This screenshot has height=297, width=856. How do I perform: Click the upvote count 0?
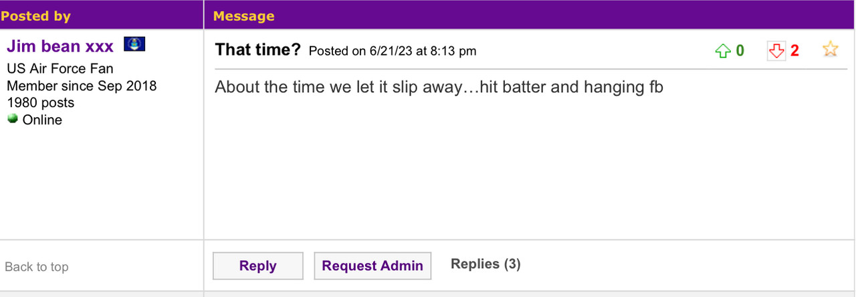pos(740,51)
